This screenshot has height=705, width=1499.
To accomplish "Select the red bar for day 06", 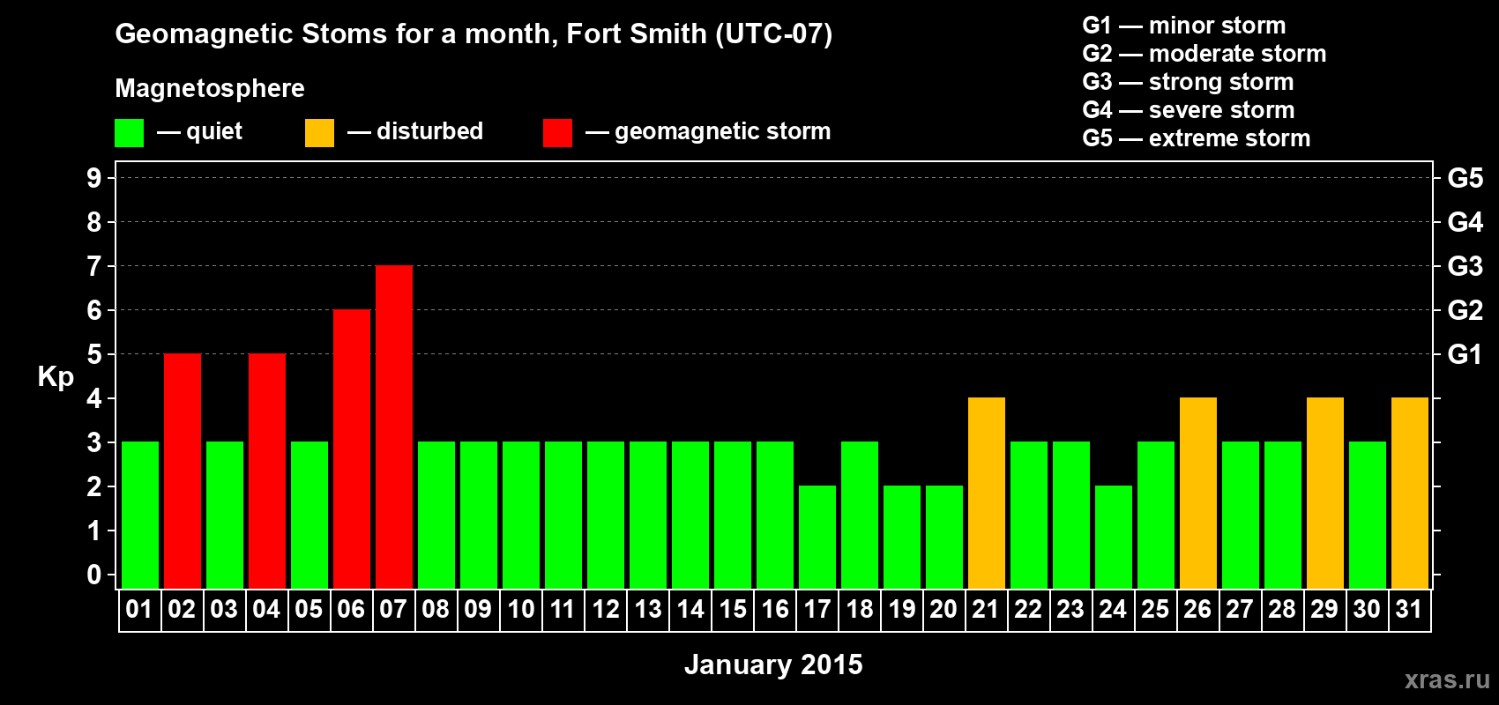I will pos(352,449).
